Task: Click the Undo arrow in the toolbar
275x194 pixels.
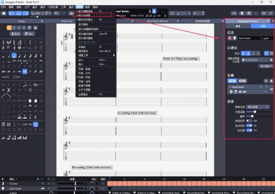Action: click(x=56, y=13)
